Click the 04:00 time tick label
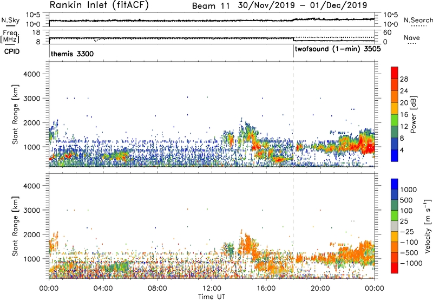The image size is (433, 300). point(103,289)
